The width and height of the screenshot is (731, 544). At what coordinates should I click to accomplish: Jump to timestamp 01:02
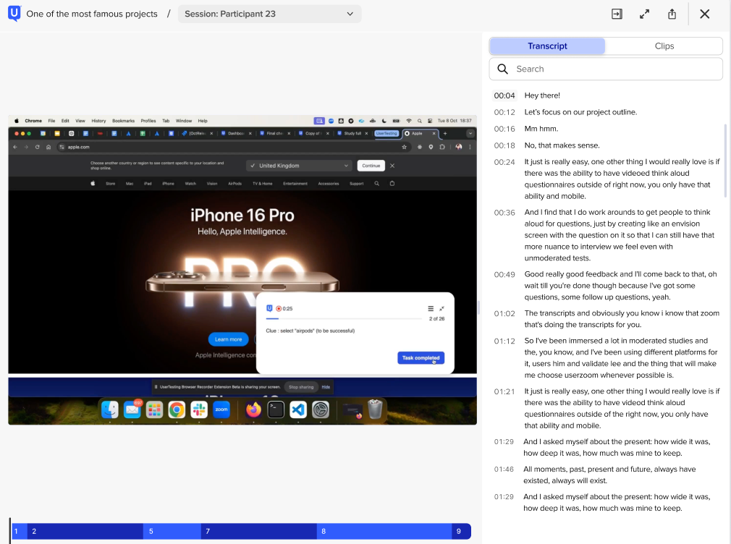pyautogui.click(x=504, y=314)
